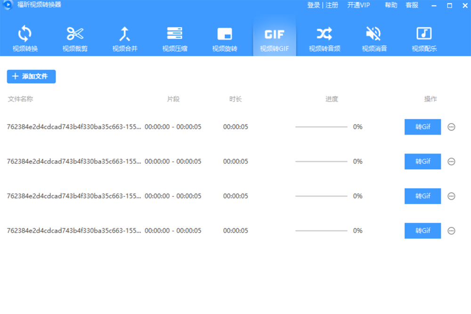
Task: Open the 视频转换 video convert tool
Action: pyautogui.click(x=25, y=39)
